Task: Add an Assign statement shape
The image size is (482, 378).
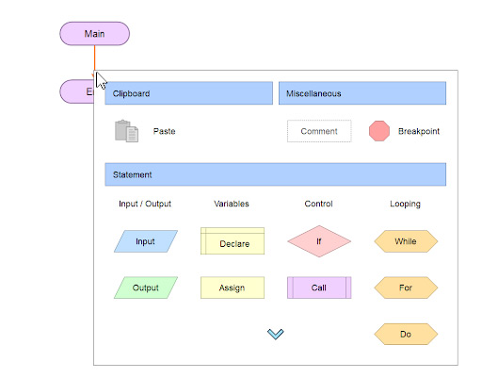Action: point(233,288)
